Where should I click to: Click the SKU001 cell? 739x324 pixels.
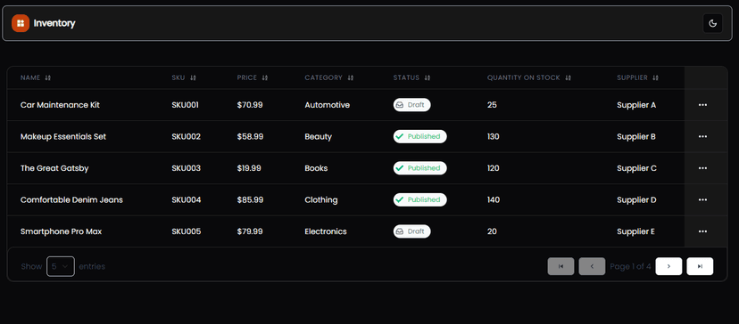tap(186, 105)
